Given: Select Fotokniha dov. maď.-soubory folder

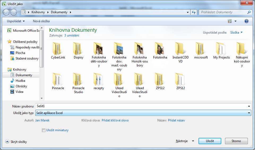Looking at the screenshot, I should point(119,57).
